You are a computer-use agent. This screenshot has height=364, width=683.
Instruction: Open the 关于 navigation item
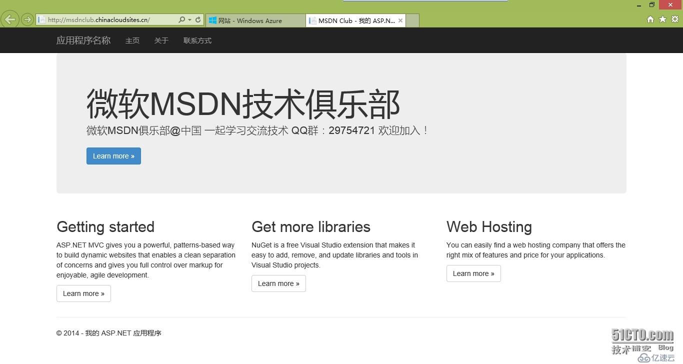coord(161,40)
